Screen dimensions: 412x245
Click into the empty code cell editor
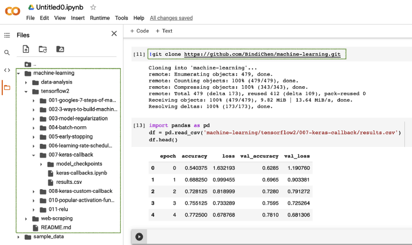pos(280,237)
